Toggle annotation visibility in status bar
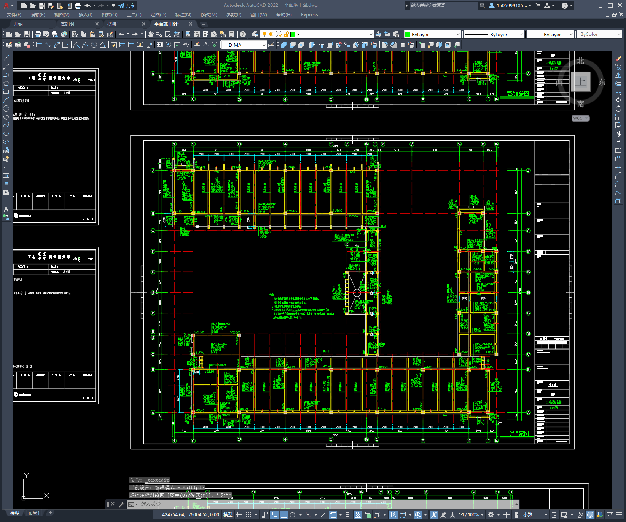Screen dimensions: 626x522 tap(434, 515)
